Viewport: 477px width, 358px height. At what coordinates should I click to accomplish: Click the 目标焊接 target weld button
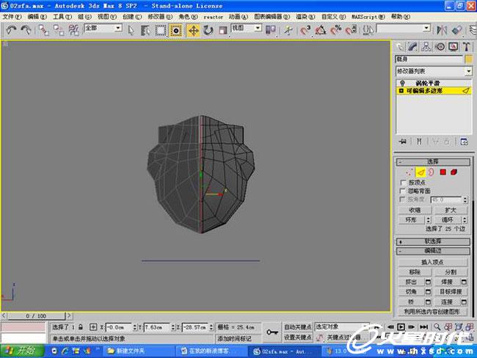point(451,292)
